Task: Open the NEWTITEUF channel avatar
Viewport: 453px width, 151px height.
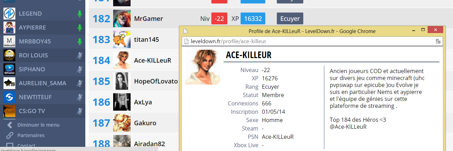Action: click(9, 97)
